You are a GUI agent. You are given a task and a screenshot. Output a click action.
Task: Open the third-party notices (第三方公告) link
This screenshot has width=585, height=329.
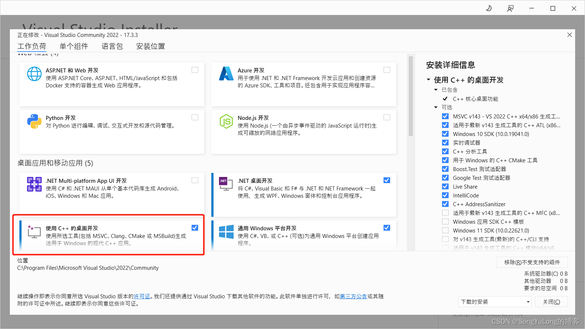354,296
